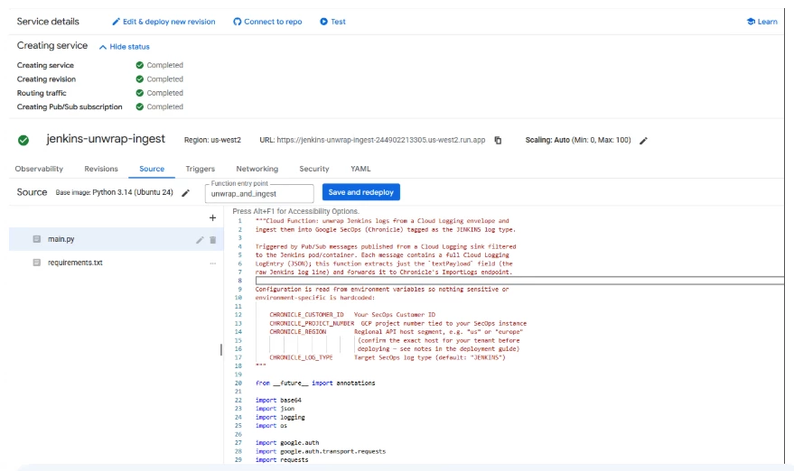The image size is (794, 471).
Task: Go to the Networking tab
Action: (x=257, y=169)
